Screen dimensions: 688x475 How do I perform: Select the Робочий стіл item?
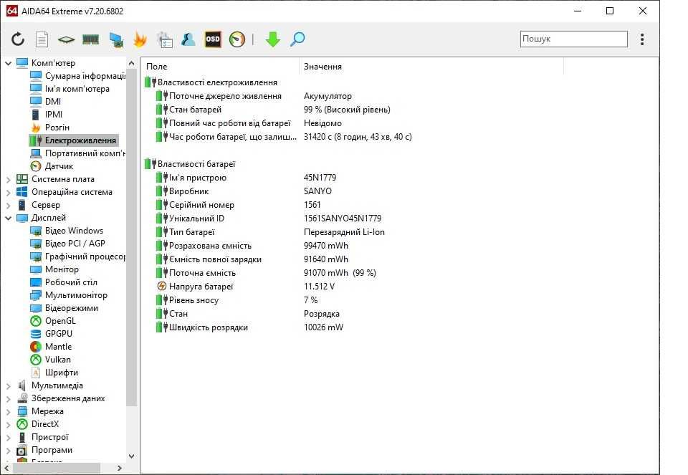coord(64,282)
